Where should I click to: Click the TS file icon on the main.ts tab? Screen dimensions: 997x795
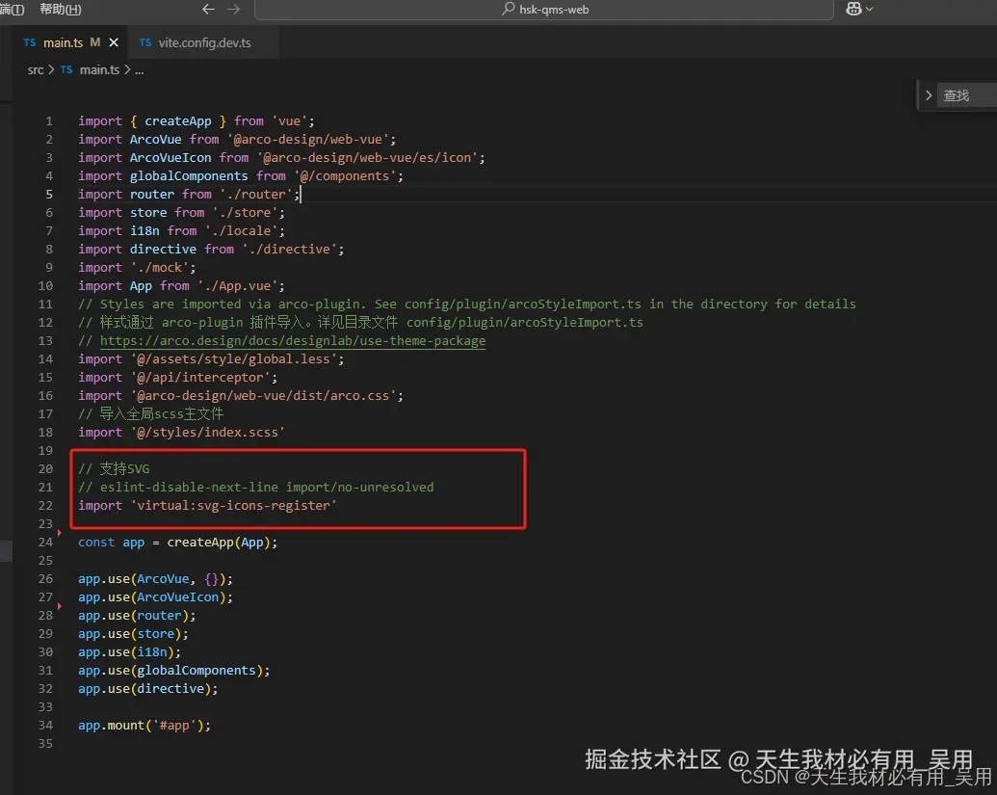(29, 42)
